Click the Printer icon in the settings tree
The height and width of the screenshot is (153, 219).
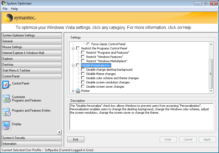coord(78,91)
